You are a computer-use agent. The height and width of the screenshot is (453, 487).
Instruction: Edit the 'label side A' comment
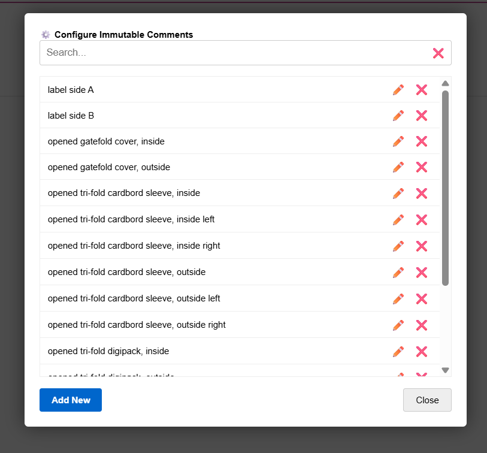[398, 90]
